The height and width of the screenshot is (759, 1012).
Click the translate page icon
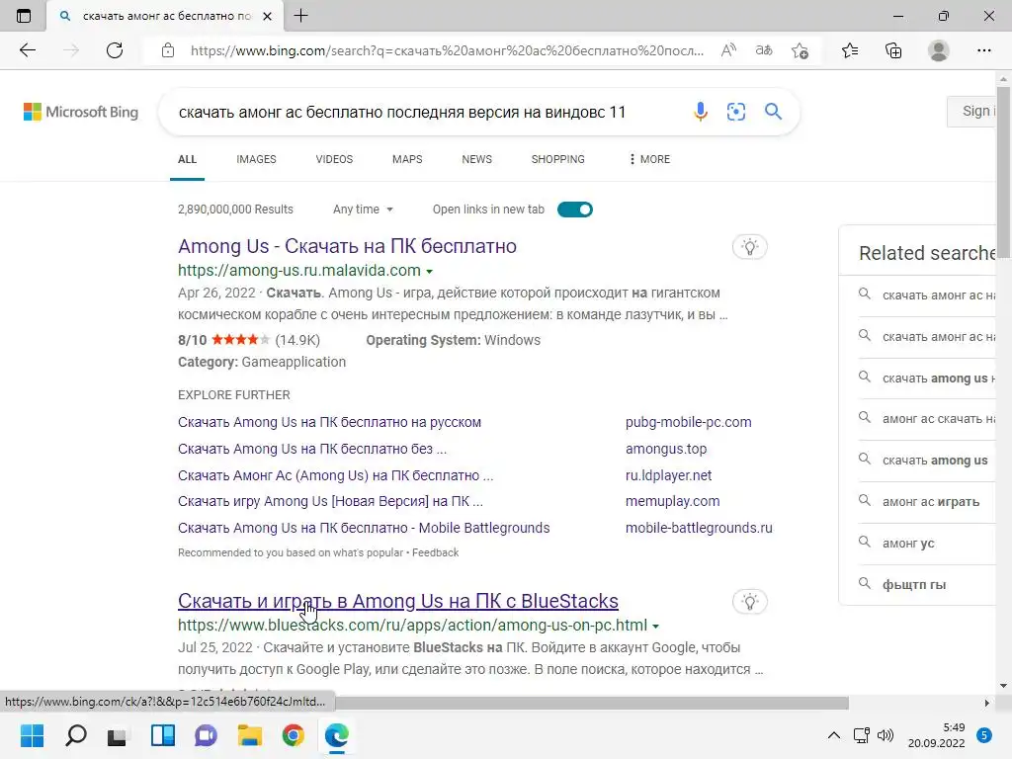pyautogui.click(x=764, y=50)
